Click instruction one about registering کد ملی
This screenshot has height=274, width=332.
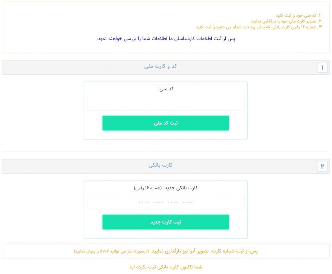click(x=298, y=15)
